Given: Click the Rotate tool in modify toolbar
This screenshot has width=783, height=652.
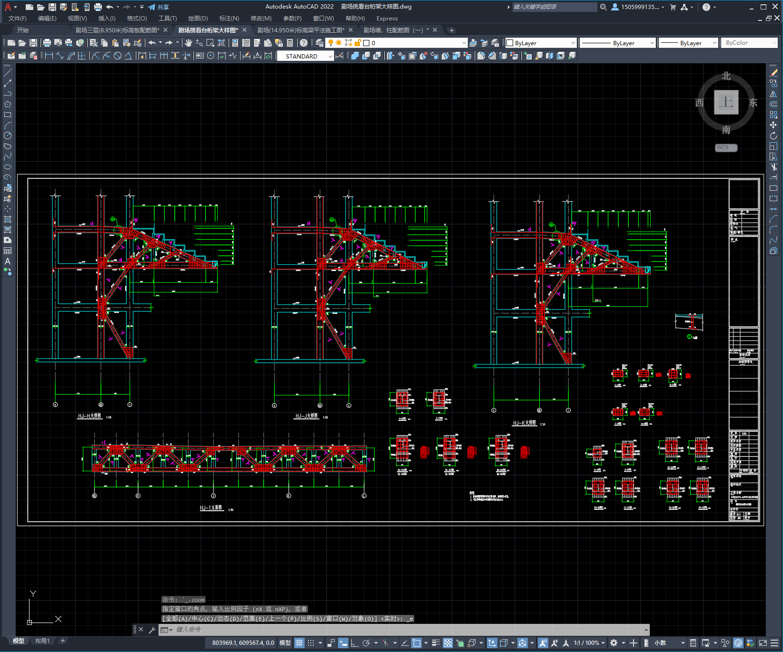Looking at the screenshot, I should point(773,136).
